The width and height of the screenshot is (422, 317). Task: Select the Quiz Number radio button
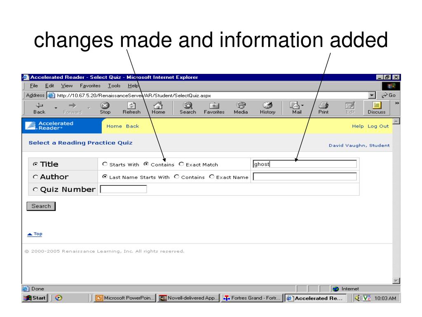35,189
